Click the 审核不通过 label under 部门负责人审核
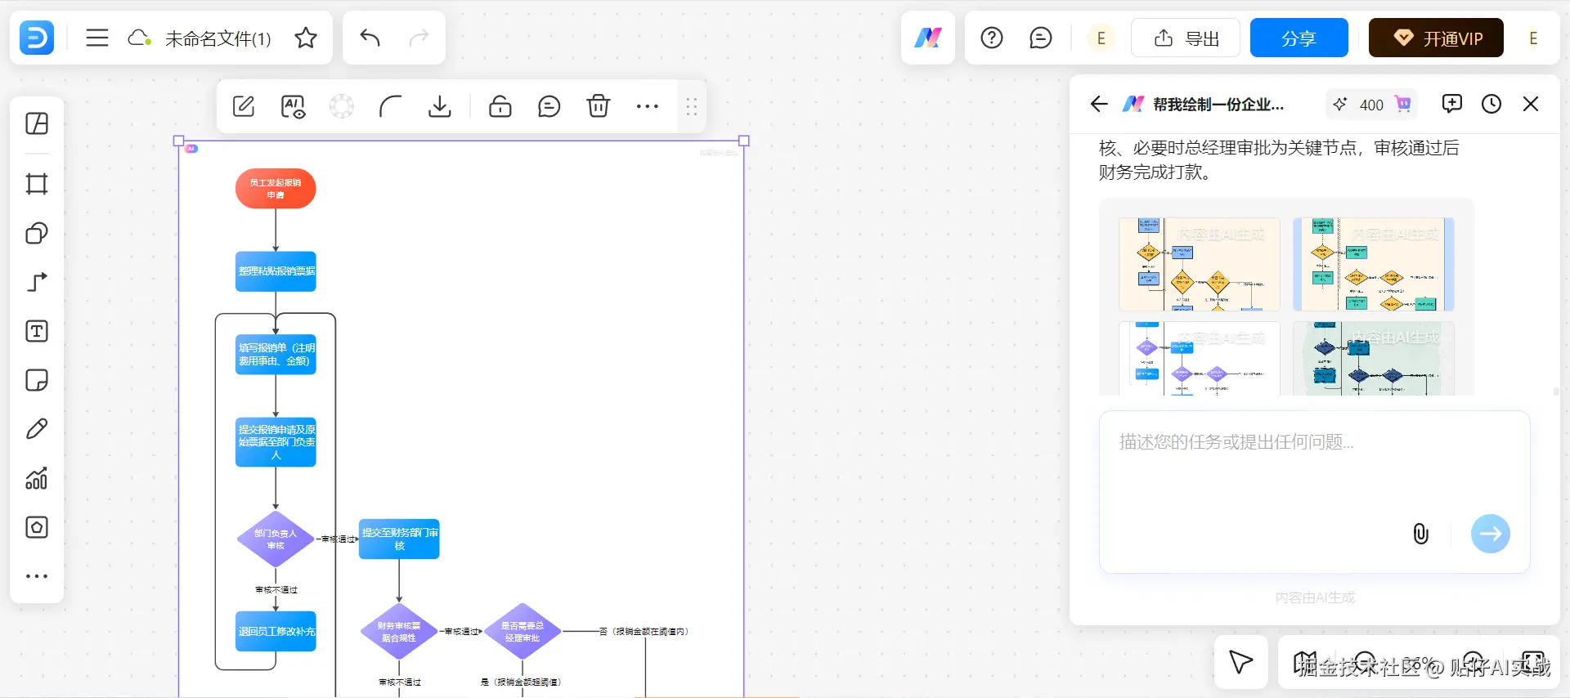Image resolution: width=1570 pixels, height=698 pixels. pos(276,589)
